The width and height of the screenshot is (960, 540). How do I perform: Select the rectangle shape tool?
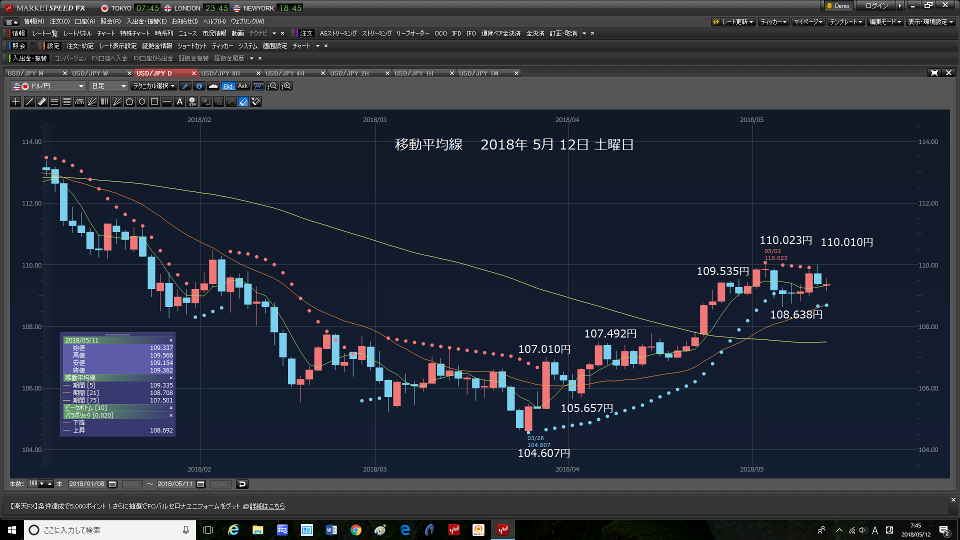tap(154, 102)
